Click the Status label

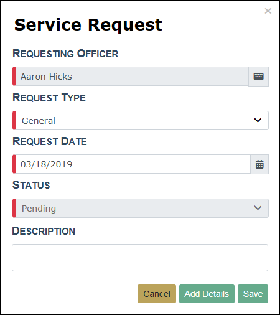click(31, 185)
